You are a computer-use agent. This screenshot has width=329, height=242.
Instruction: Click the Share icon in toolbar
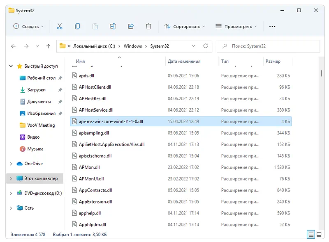[x=131, y=26]
